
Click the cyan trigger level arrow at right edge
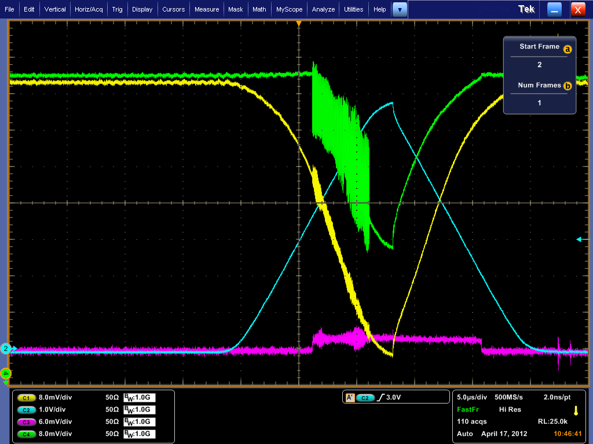tap(580, 239)
